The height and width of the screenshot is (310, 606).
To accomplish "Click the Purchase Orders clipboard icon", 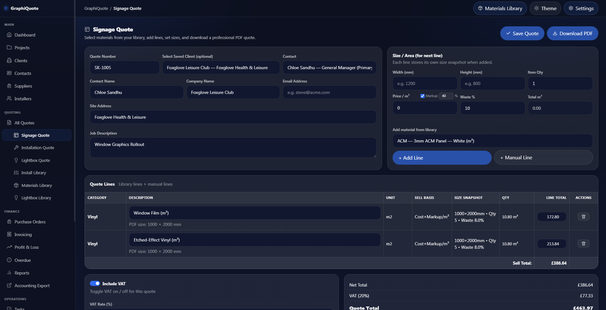I will (9, 222).
